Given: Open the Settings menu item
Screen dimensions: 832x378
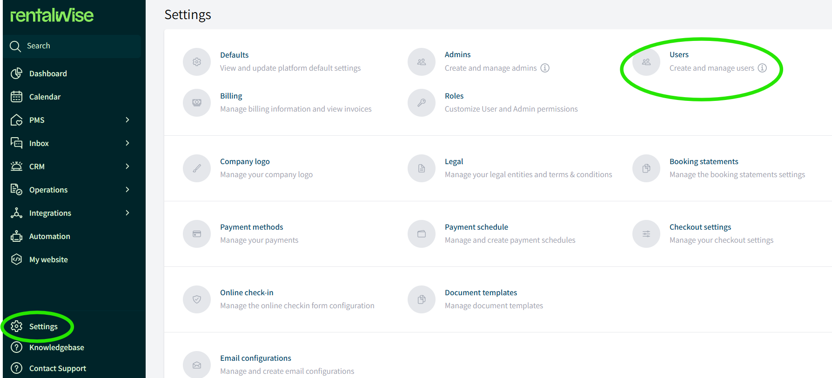Looking at the screenshot, I should pyautogui.click(x=43, y=326).
